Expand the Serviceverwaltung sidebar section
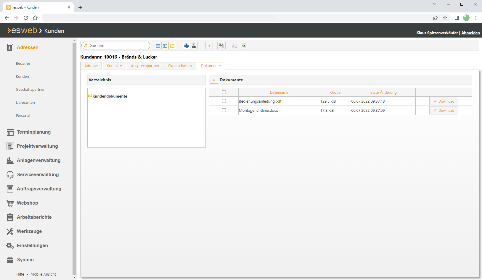 pyautogui.click(x=38, y=175)
